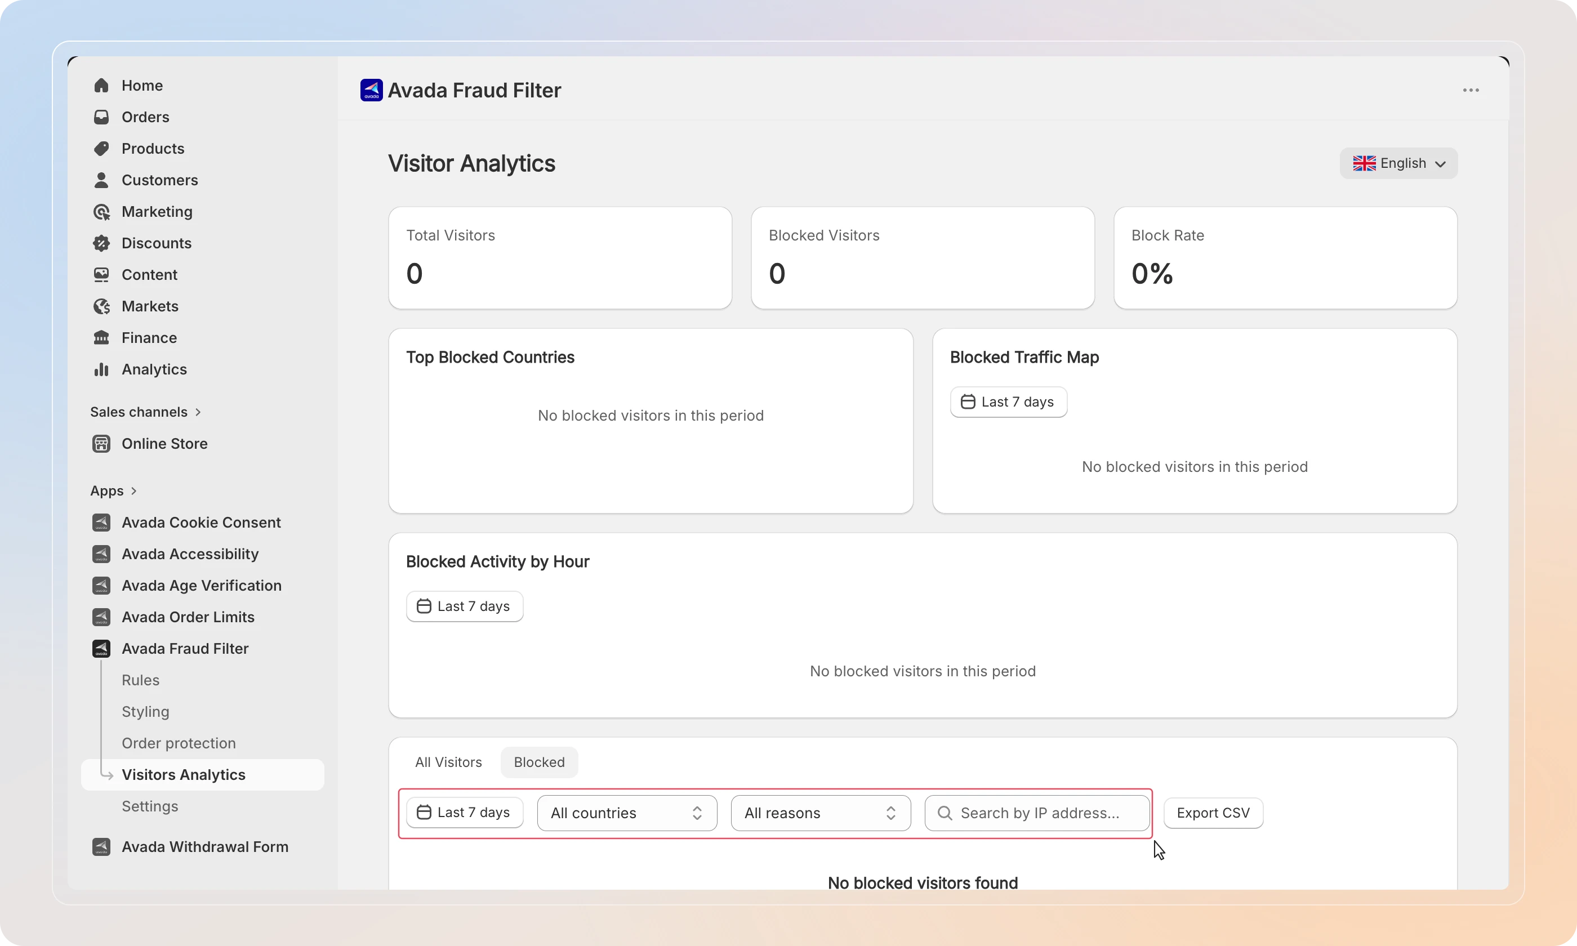This screenshot has height=946, width=1577.
Task: Click the Discounts badge icon
Action: click(x=101, y=243)
